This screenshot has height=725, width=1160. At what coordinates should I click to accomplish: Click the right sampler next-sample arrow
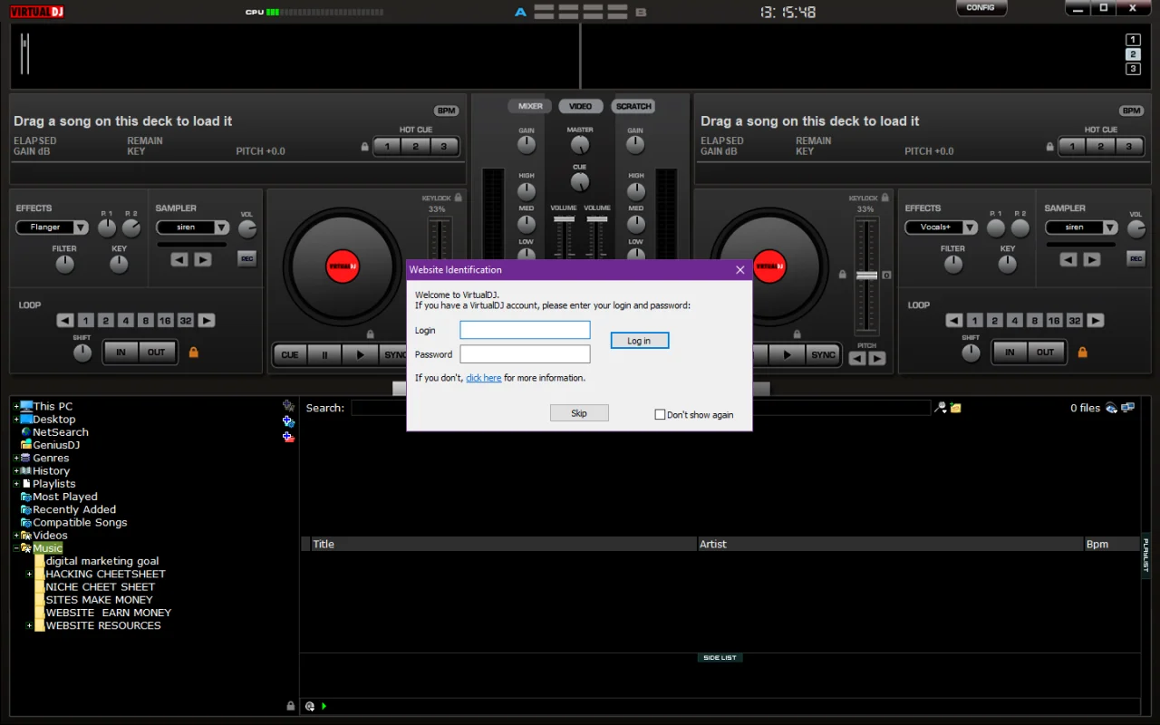click(x=1092, y=259)
